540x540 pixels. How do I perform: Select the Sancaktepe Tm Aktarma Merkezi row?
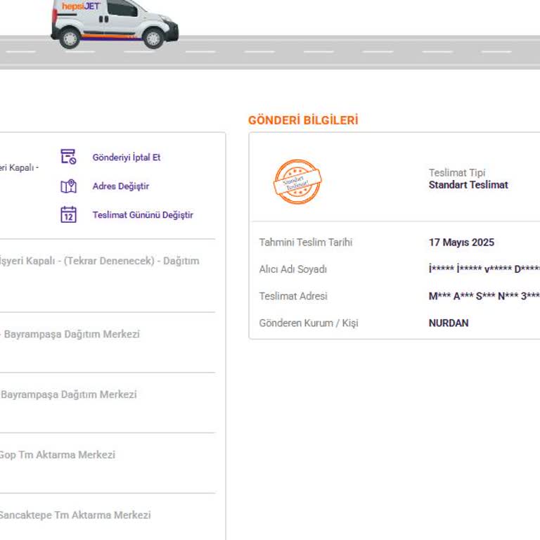(x=75, y=515)
